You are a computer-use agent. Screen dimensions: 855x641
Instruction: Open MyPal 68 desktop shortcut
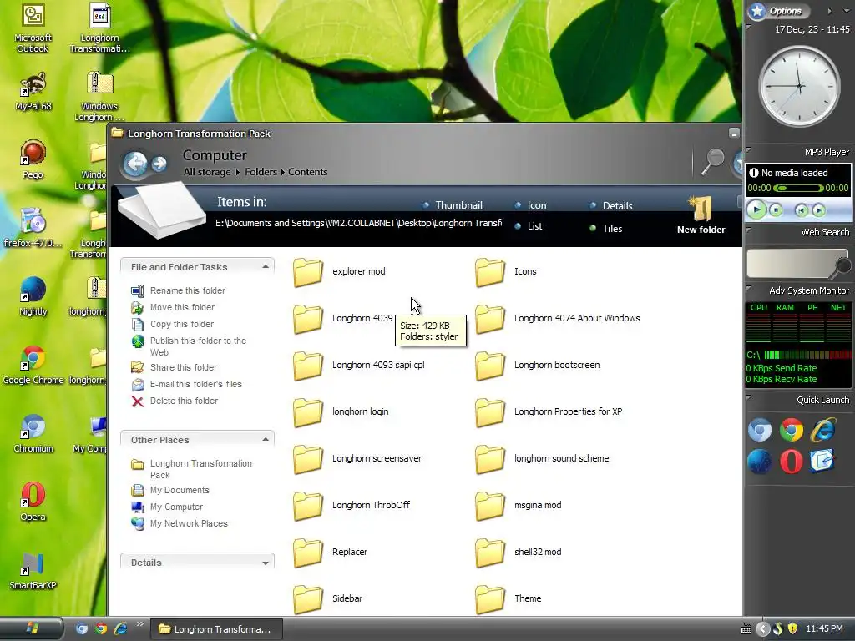pos(33,92)
